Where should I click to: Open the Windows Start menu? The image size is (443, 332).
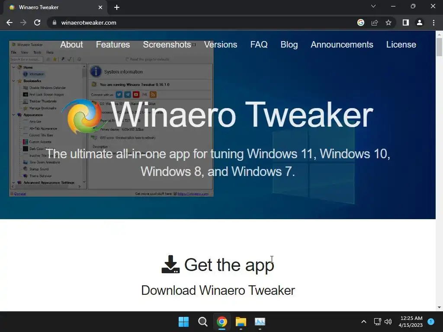tap(183, 322)
